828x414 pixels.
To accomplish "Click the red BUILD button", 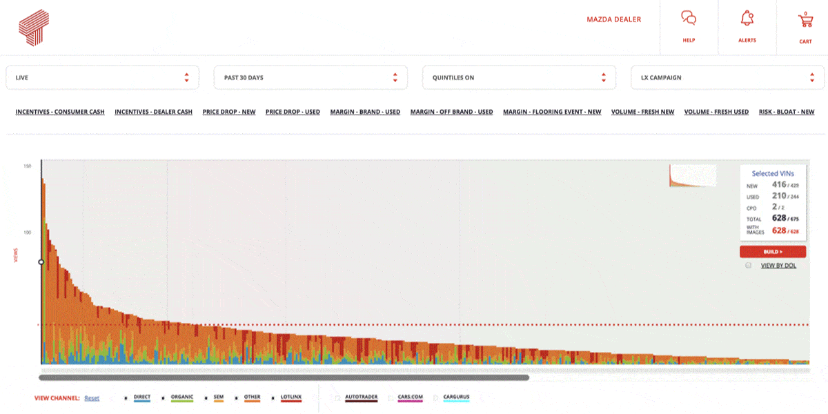I will tap(773, 252).
